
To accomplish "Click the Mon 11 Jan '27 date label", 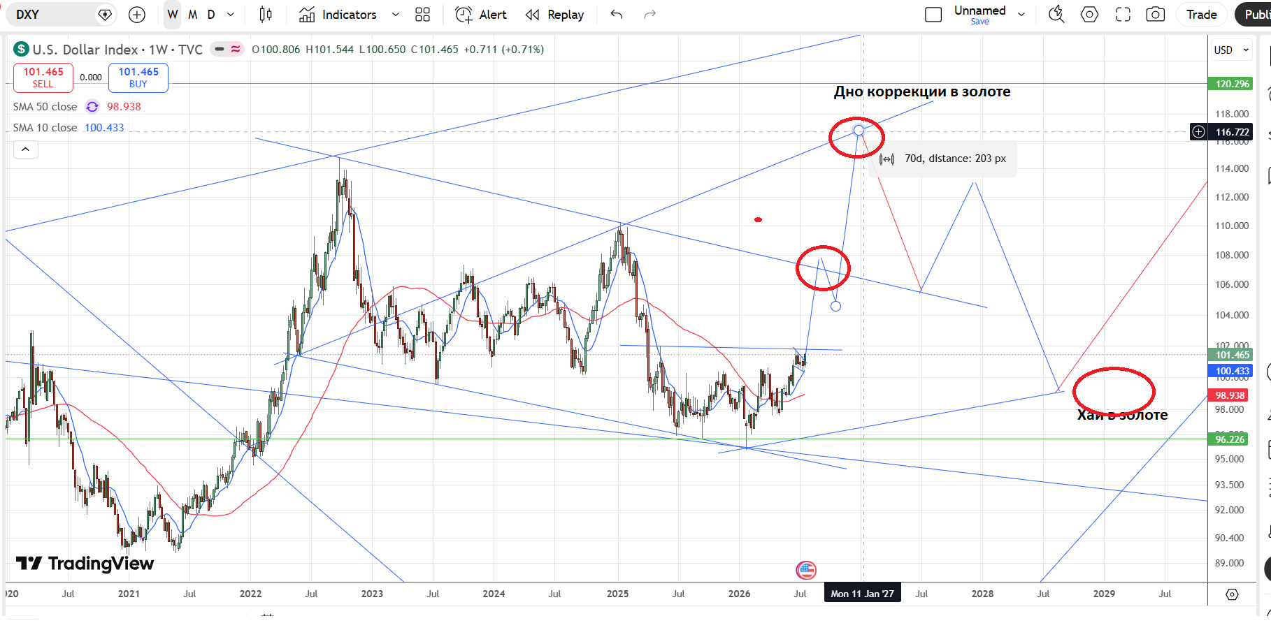I will [x=863, y=594].
